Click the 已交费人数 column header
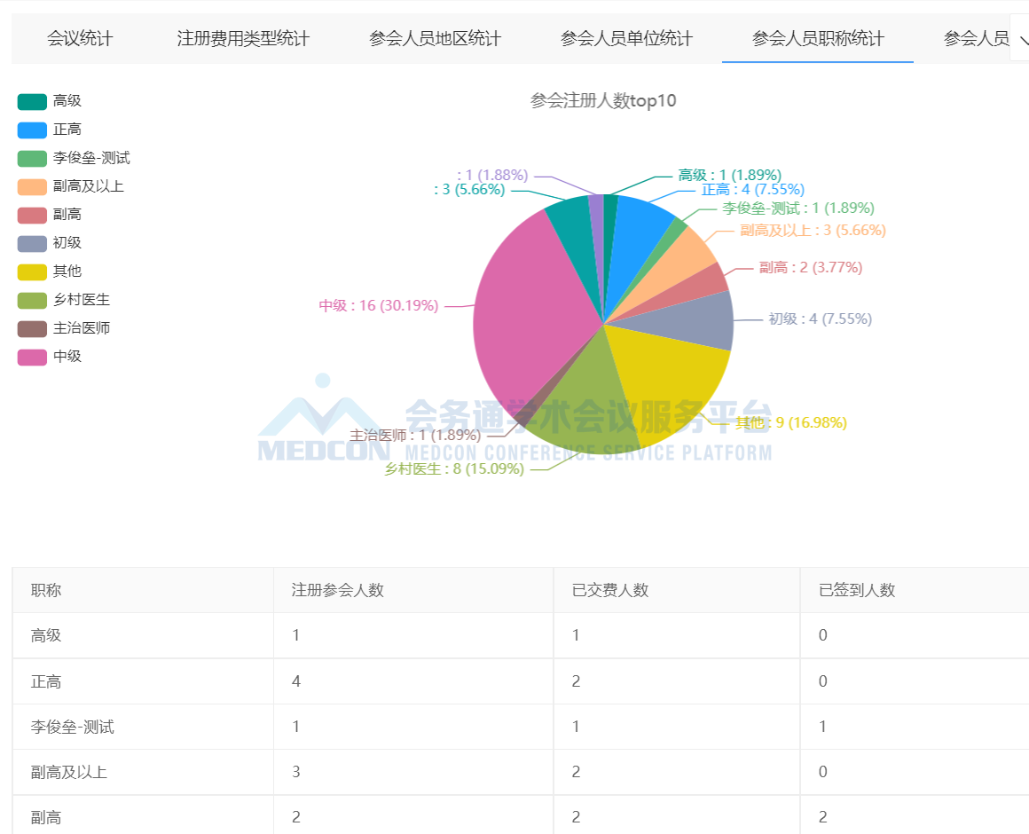The width and height of the screenshot is (1029, 834). (x=610, y=591)
